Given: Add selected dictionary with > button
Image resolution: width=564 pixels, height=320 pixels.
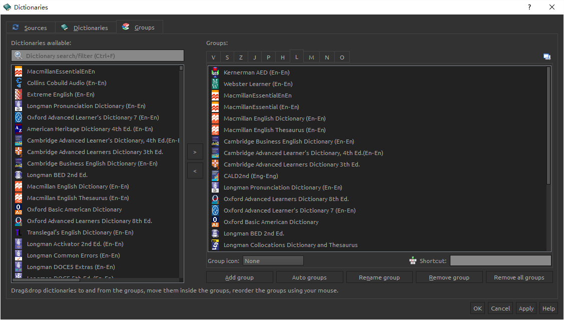Looking at the screenshot, I should [x=195, y=152].
